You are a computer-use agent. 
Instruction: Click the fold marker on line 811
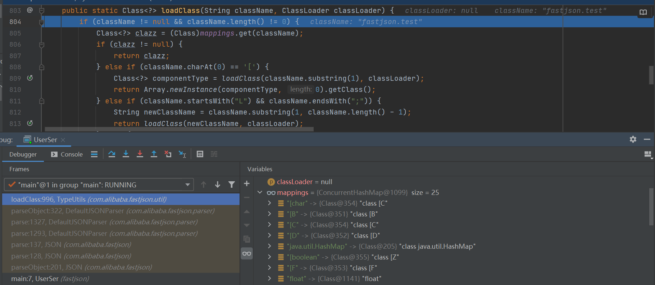41,101
